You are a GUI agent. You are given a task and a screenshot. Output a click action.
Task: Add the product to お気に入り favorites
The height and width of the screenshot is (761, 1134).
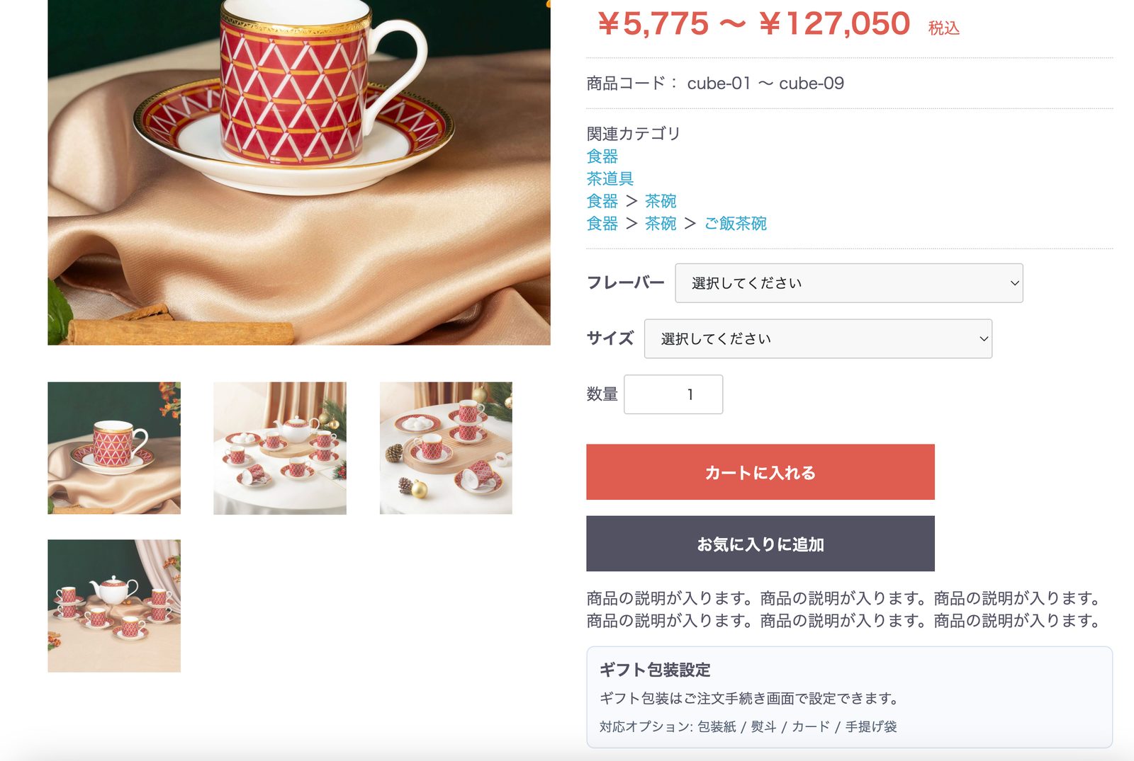tap(759, 544)
